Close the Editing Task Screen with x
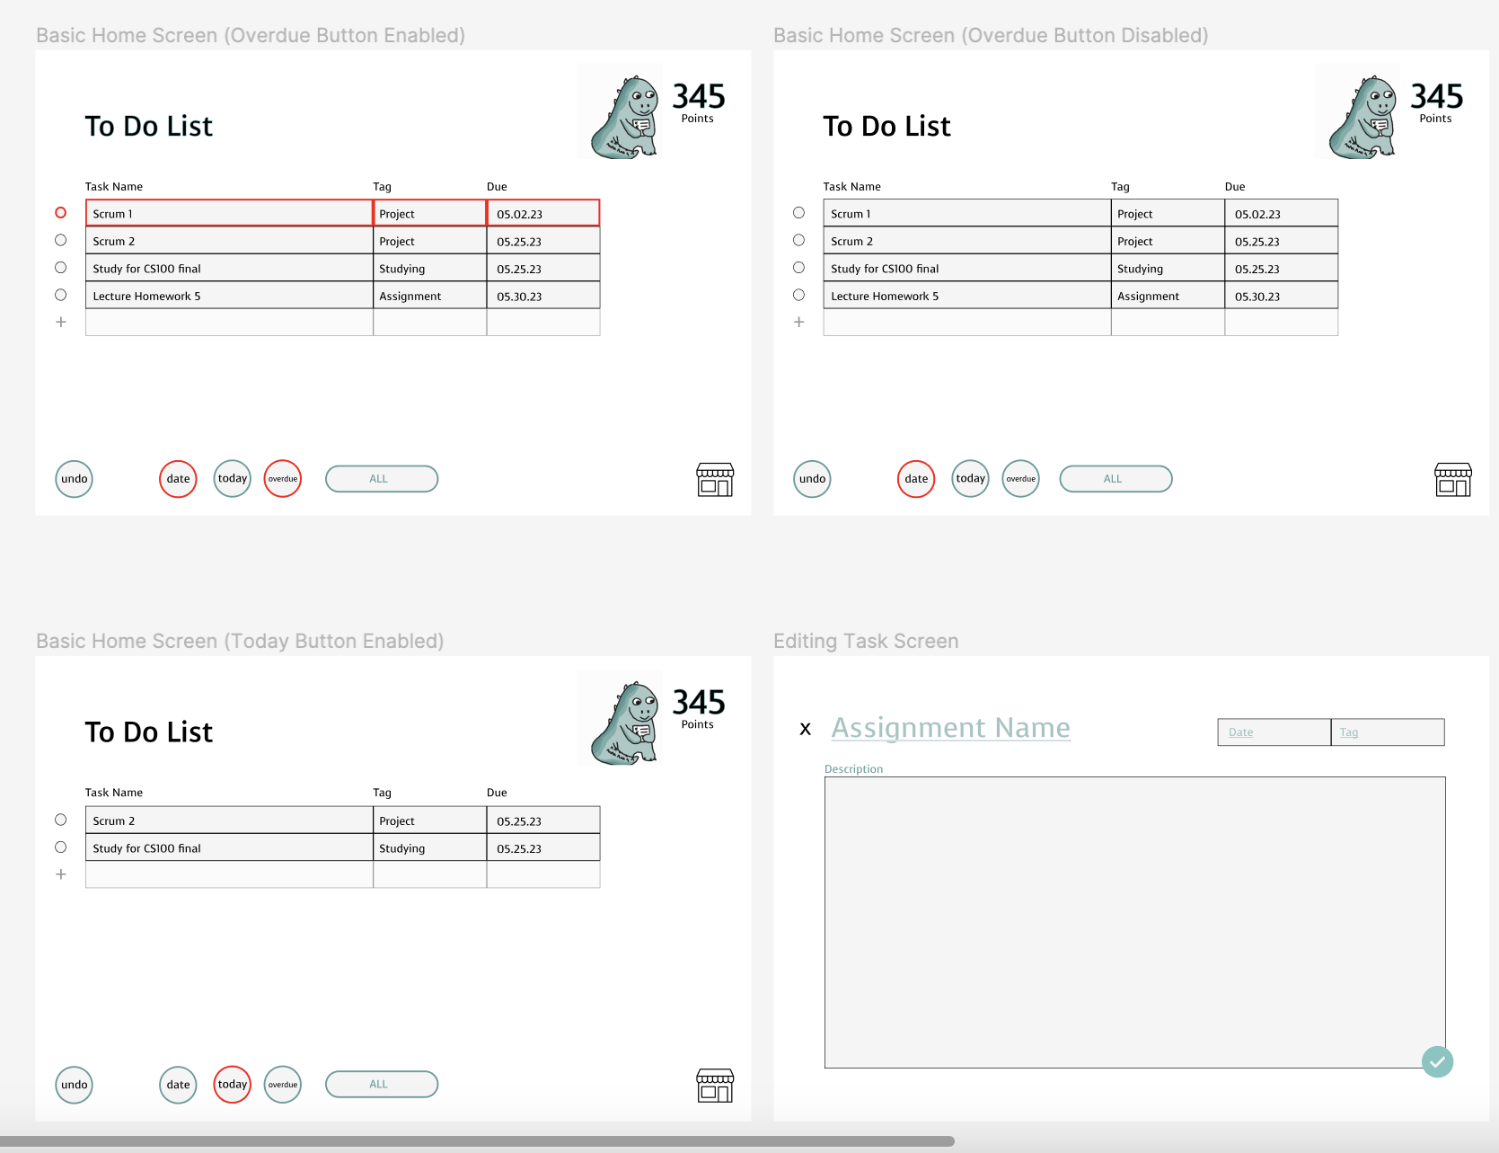Image resolution: width=1499 pixels, height=1153 pixels. (x=806, y=729)
